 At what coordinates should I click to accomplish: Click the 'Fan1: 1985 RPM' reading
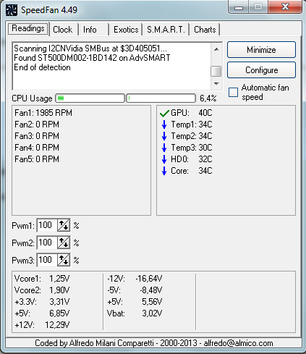pyautogui.click(x=43, y=113)
